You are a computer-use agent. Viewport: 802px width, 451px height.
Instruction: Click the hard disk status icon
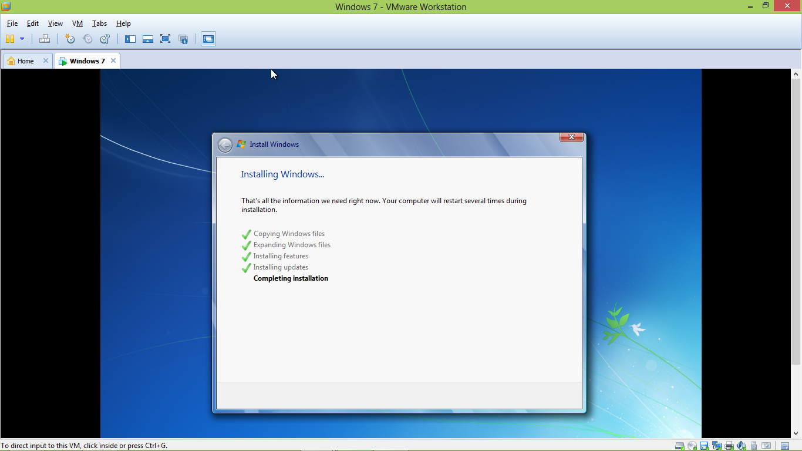click(x=680, y=446)
